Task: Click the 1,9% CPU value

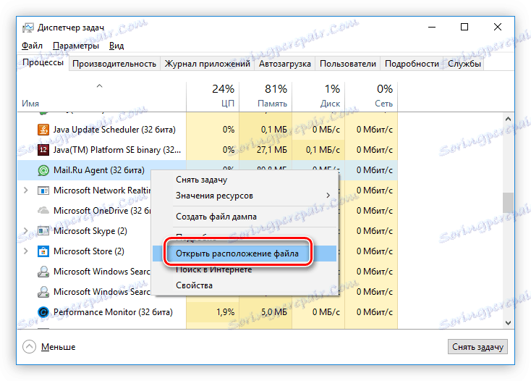Action: click(x=225, y=312)
